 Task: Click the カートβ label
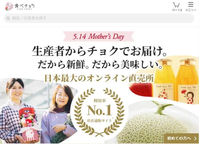(177, 10)
